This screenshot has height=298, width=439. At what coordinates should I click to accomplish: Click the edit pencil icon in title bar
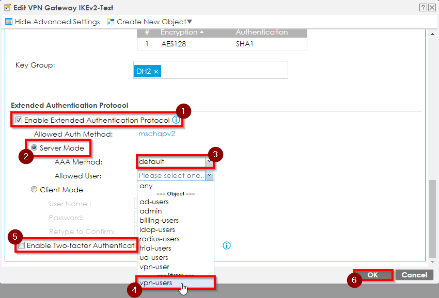click(7, 8)
